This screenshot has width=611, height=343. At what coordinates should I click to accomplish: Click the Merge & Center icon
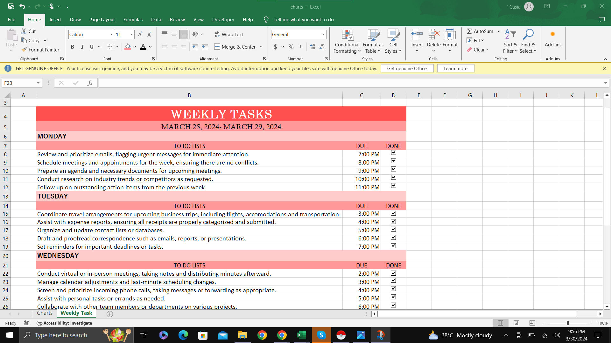click(217, 47)
